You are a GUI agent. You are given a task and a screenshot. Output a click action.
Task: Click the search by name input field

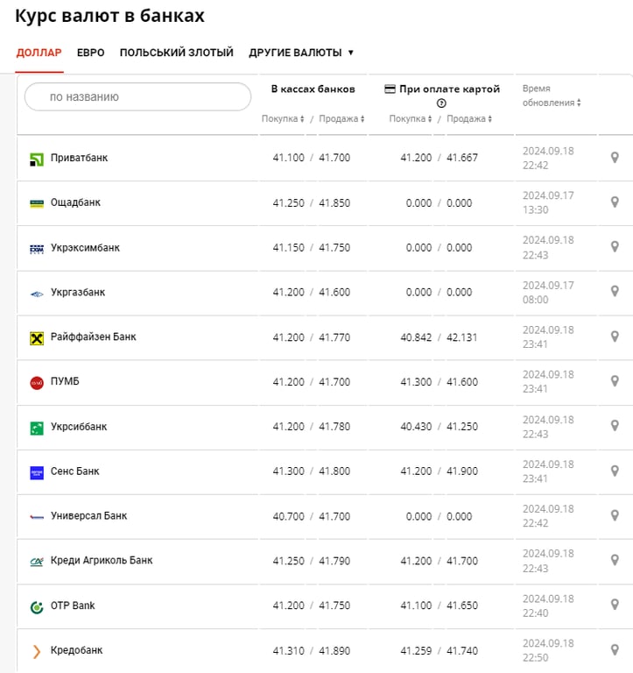click(x=137, y=97)
